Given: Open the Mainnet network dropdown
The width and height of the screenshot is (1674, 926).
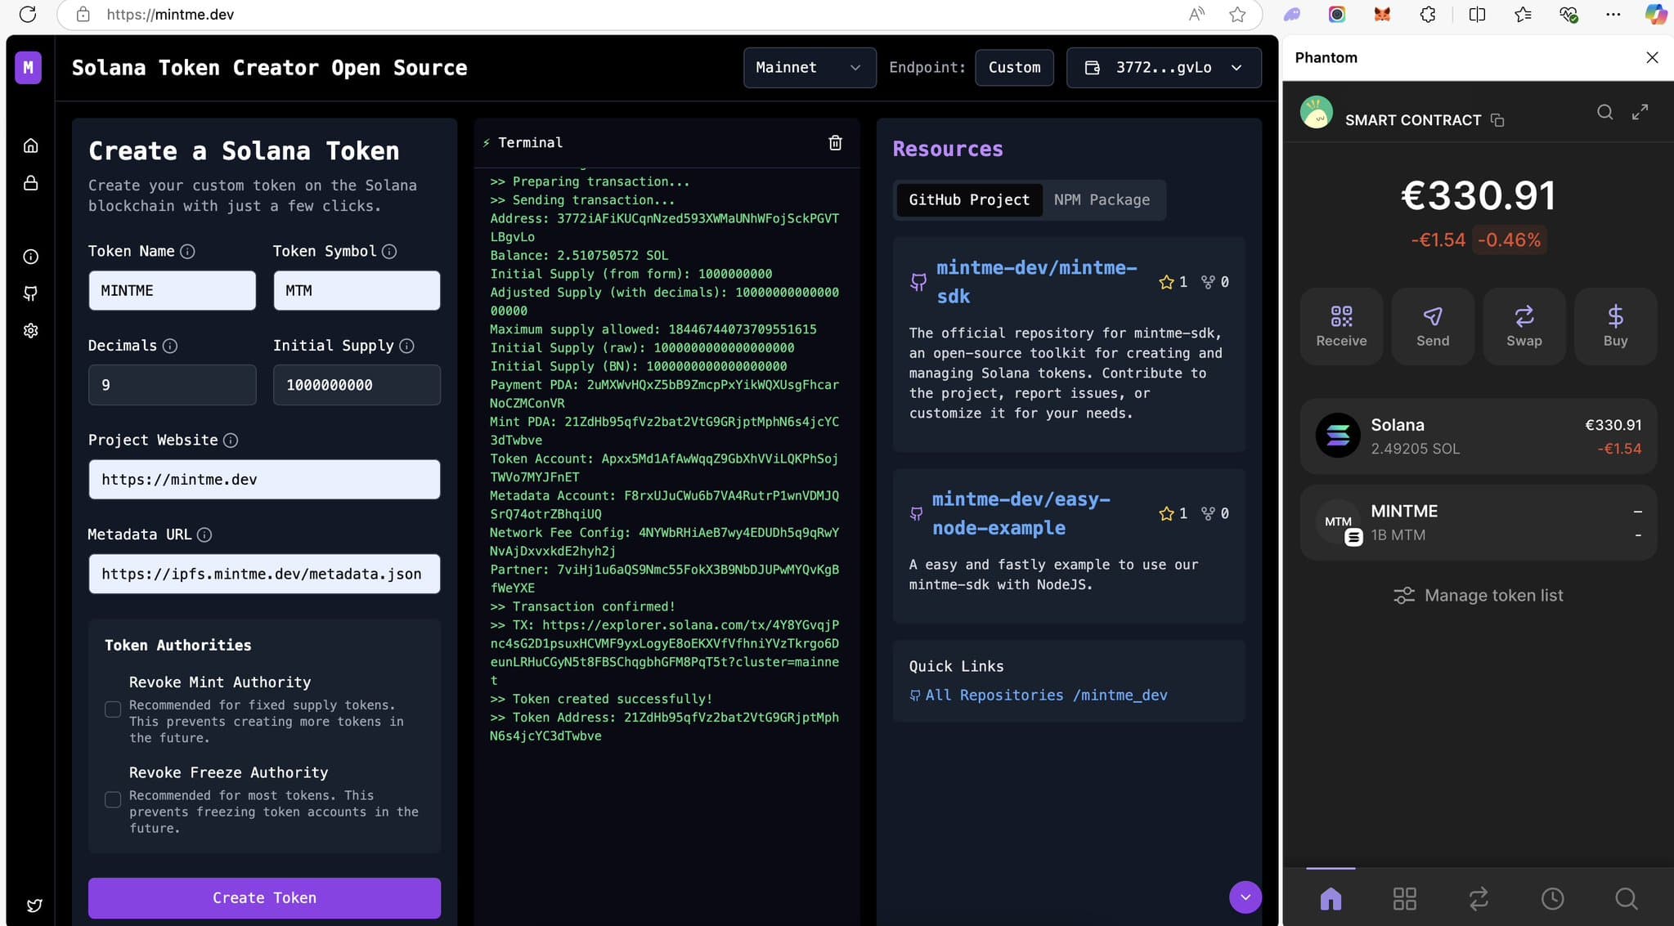Looking at the screenshot, I should (x=809, y=67).
